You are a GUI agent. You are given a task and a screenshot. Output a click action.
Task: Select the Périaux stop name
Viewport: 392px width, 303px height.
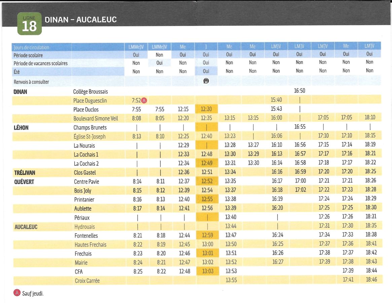(x=82, y=218)
